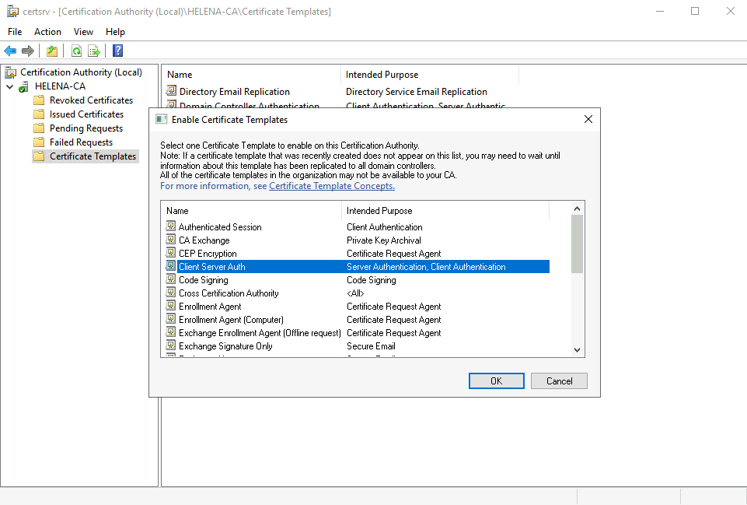Select the Pending Requests folder
The width and height of the screenshot is (747, 505).
click(x=86, y=128)
